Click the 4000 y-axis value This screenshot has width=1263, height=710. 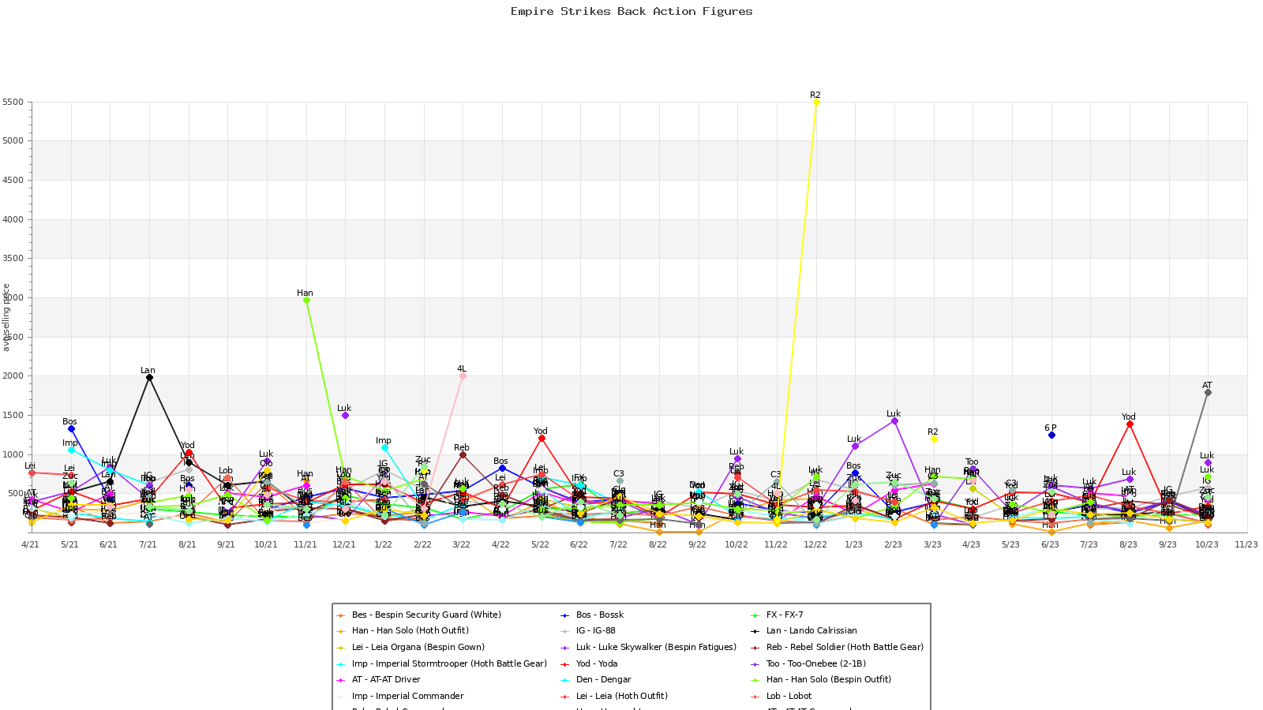click(x=13, y=219)
